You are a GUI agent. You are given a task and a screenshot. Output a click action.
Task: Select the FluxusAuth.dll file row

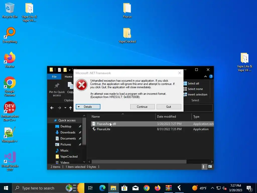tap(152, 124)
